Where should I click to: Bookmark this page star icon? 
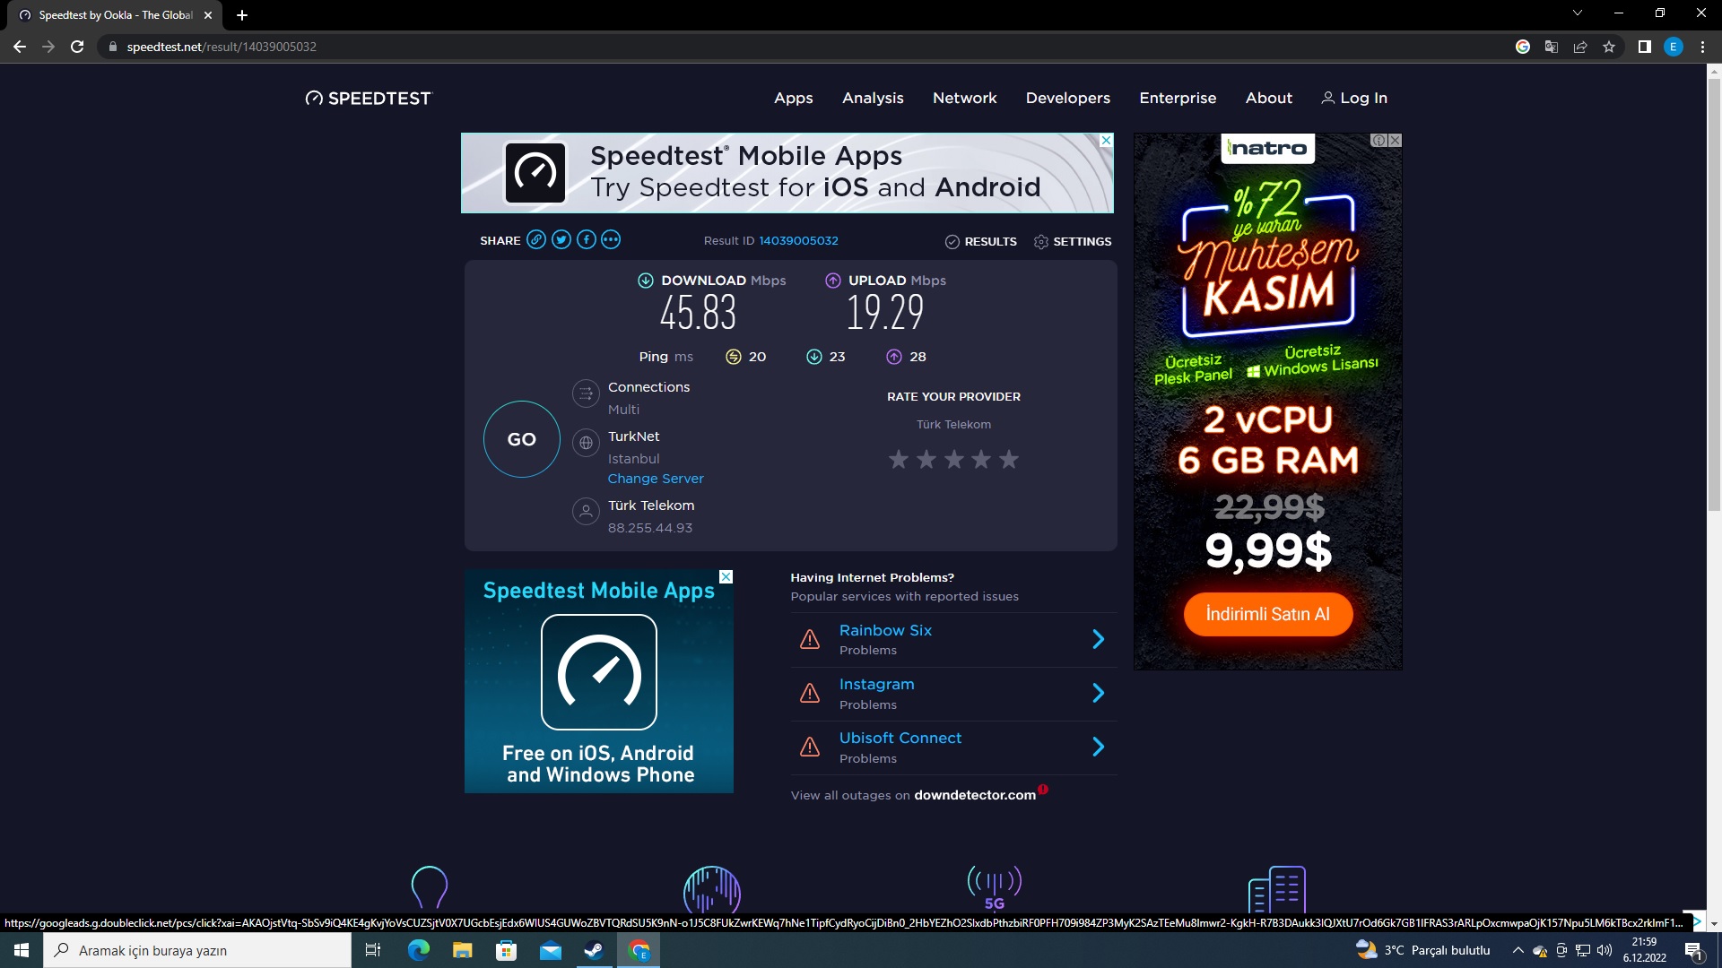[1609, 47]
